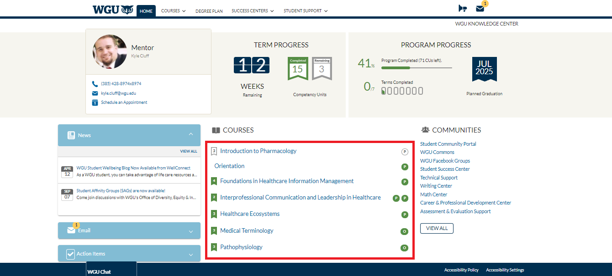Click the JUL 2025 planned graduation banner

484,69
